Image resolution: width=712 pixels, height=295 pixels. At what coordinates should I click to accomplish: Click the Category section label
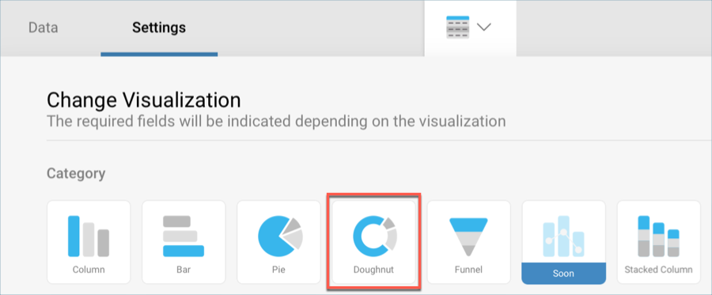click(76, 173)
